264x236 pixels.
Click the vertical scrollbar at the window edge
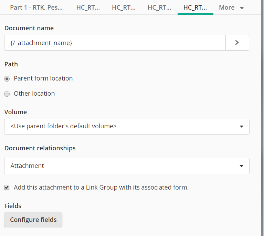(262, 118)
